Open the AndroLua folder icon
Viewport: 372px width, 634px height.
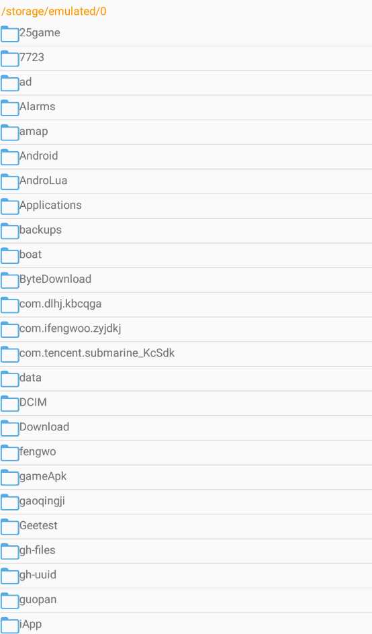coord(9,182)
